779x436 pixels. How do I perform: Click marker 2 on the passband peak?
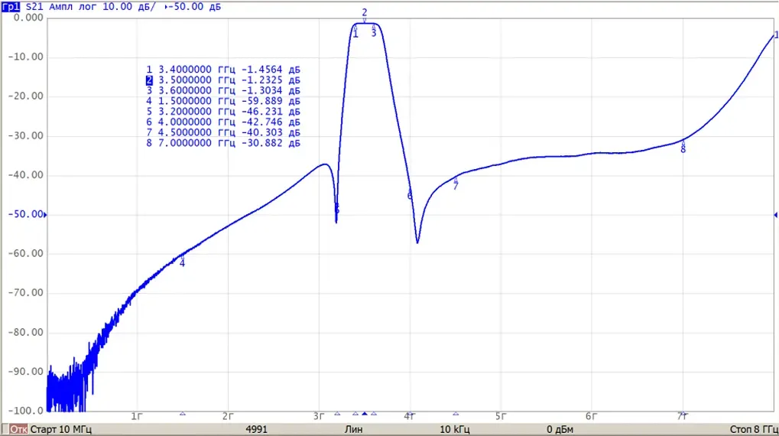(365, 15)
